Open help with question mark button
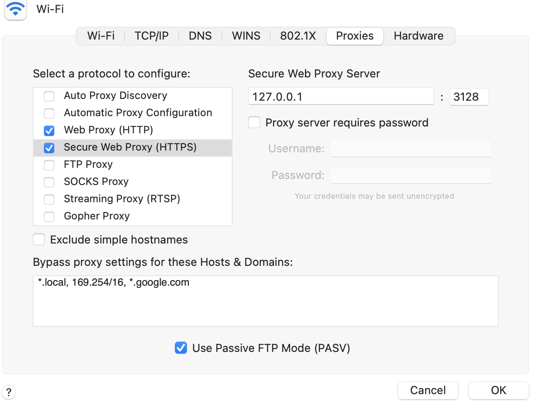This screenshot has width=541, height=407. tap(9, 392)
